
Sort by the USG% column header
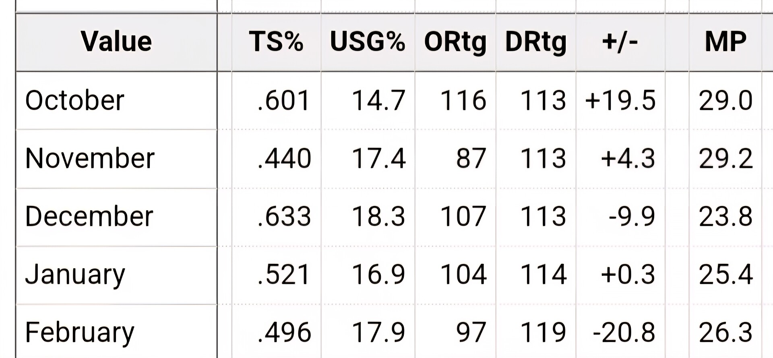coord(367,41)
